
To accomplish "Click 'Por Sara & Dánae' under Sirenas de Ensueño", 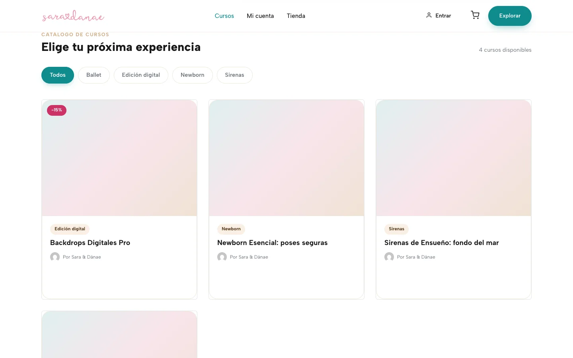I will (x=416, y=257).
